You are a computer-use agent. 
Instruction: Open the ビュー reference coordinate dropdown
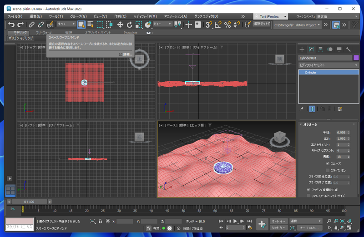pyautogui.click(x=162, y=24)
